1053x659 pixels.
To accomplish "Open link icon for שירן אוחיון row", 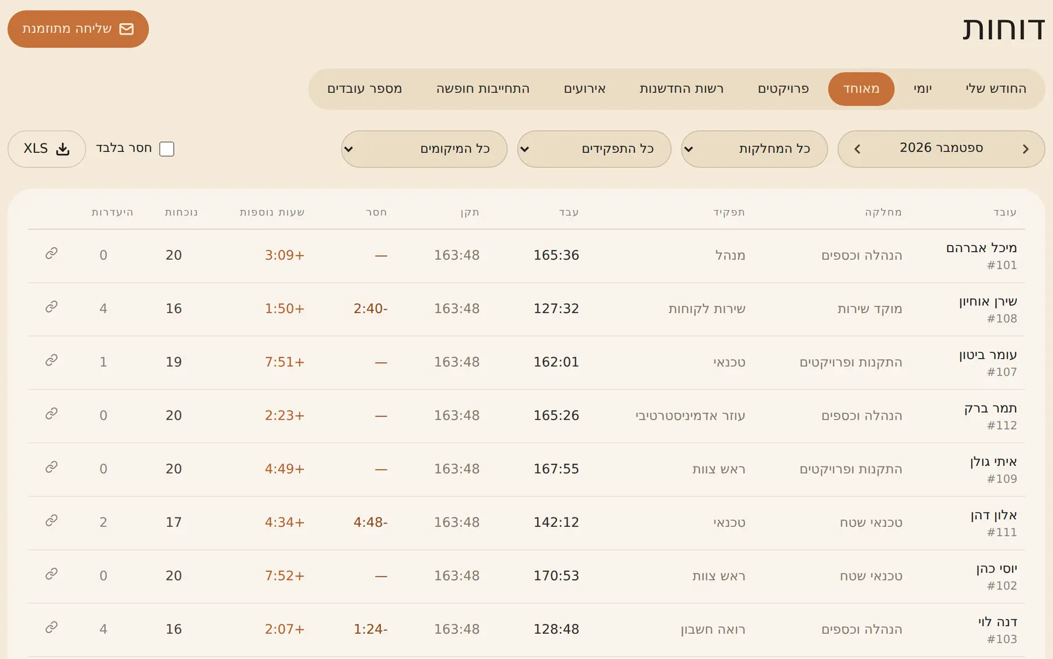I will click(51, 307).
